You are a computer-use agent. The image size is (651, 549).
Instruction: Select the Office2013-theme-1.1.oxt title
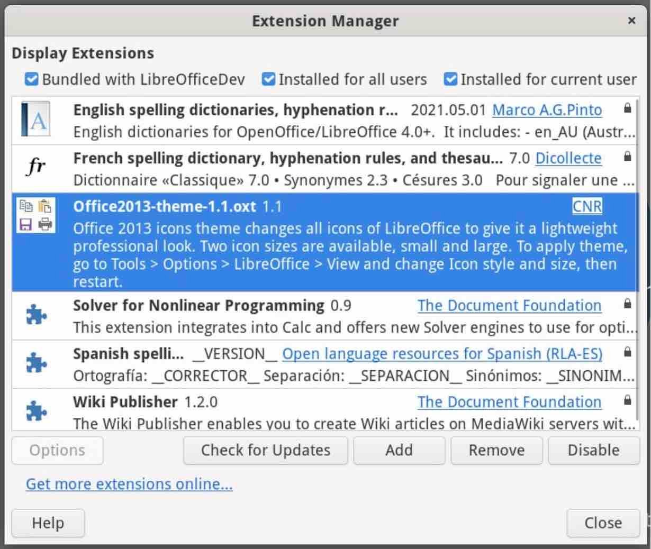pos(165,206)
